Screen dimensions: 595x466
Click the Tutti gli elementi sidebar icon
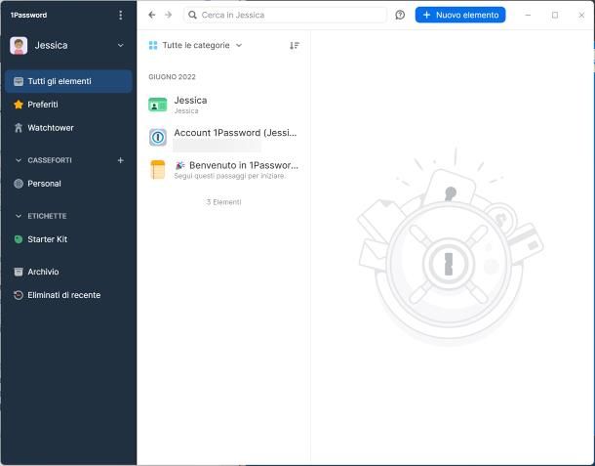19,81
